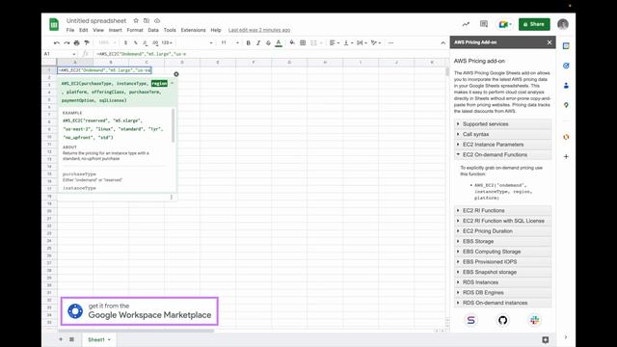Collapse the EC2 On-demand Functions section
Viewport: 617px width, 347px height.
502,154
